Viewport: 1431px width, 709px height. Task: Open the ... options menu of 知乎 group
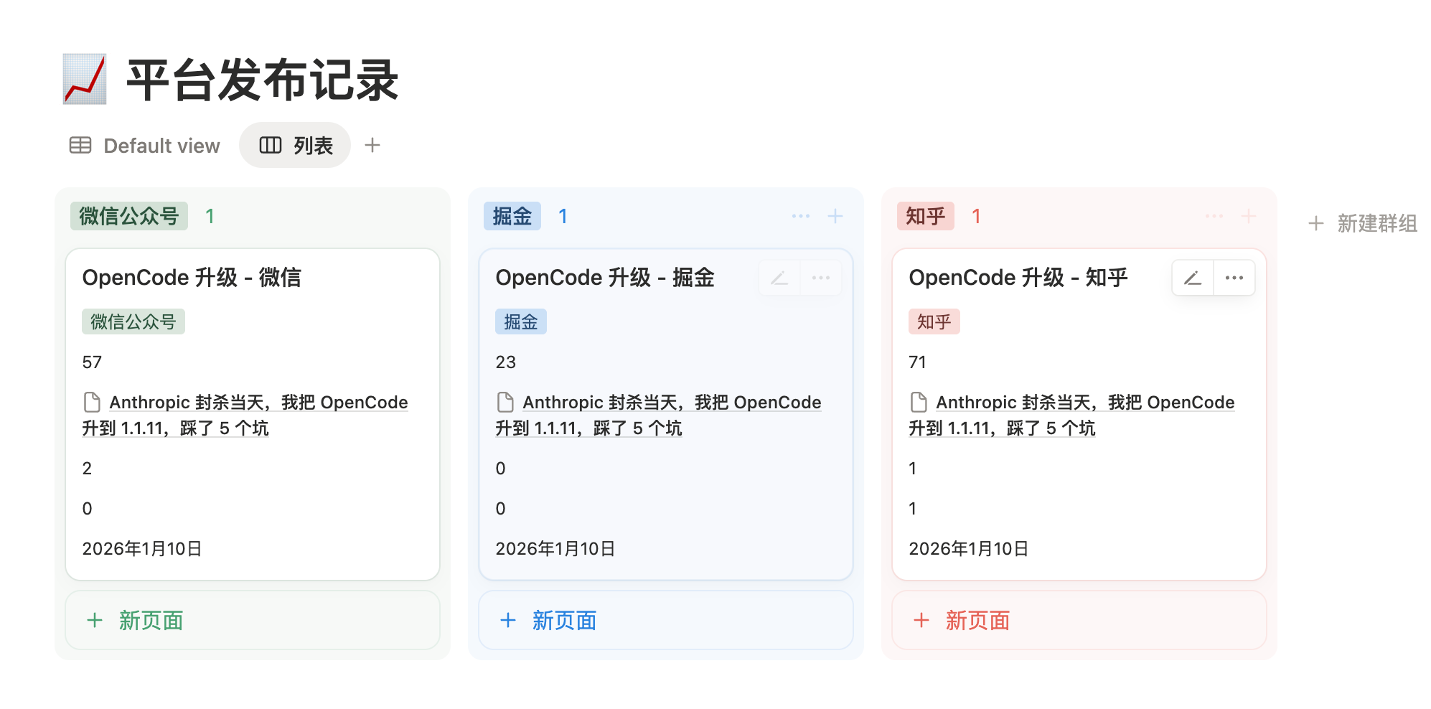coord(1214,215)
